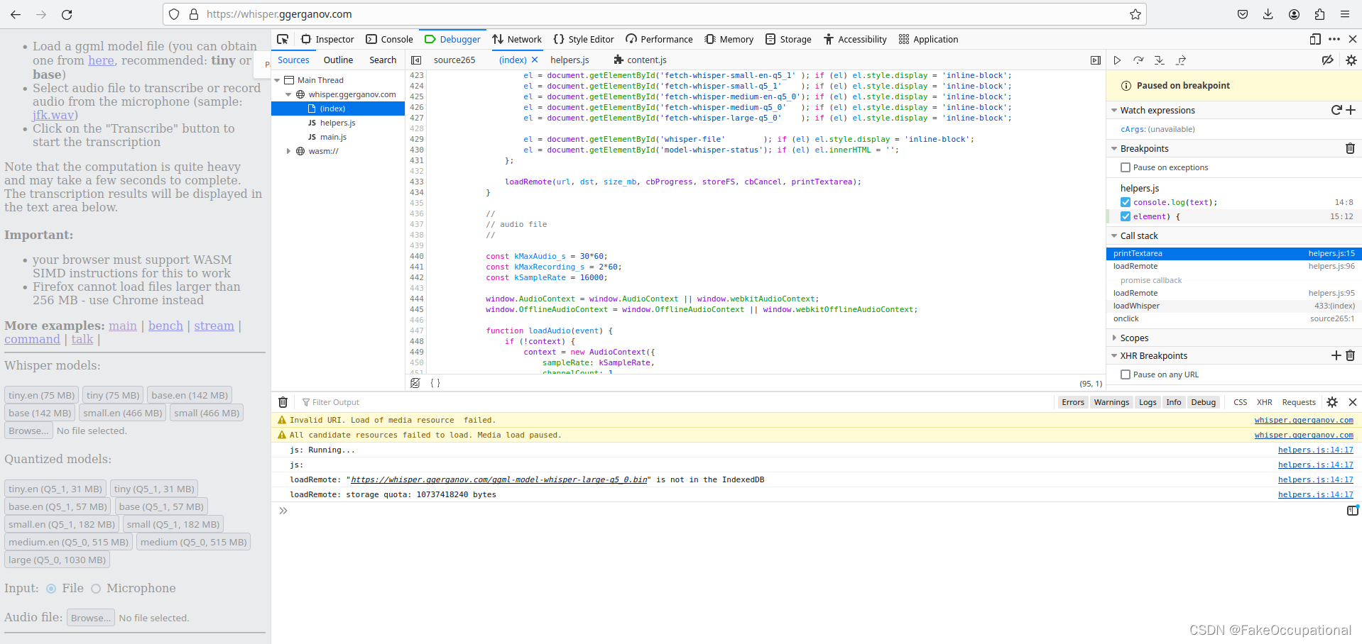Image resolution: width=1362 pixels, height=644 pixels.
Task: Collapse the whisper.ggerganov.com tree node
Action: tap(288, 94)
